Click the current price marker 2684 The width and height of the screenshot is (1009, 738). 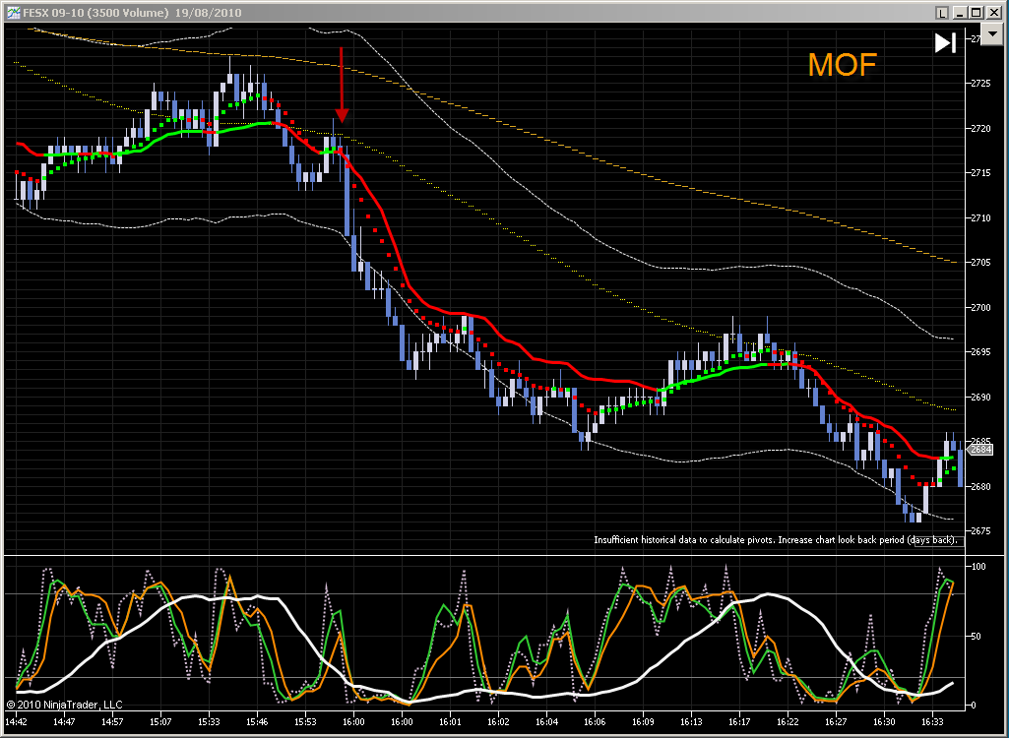(980, 450)
